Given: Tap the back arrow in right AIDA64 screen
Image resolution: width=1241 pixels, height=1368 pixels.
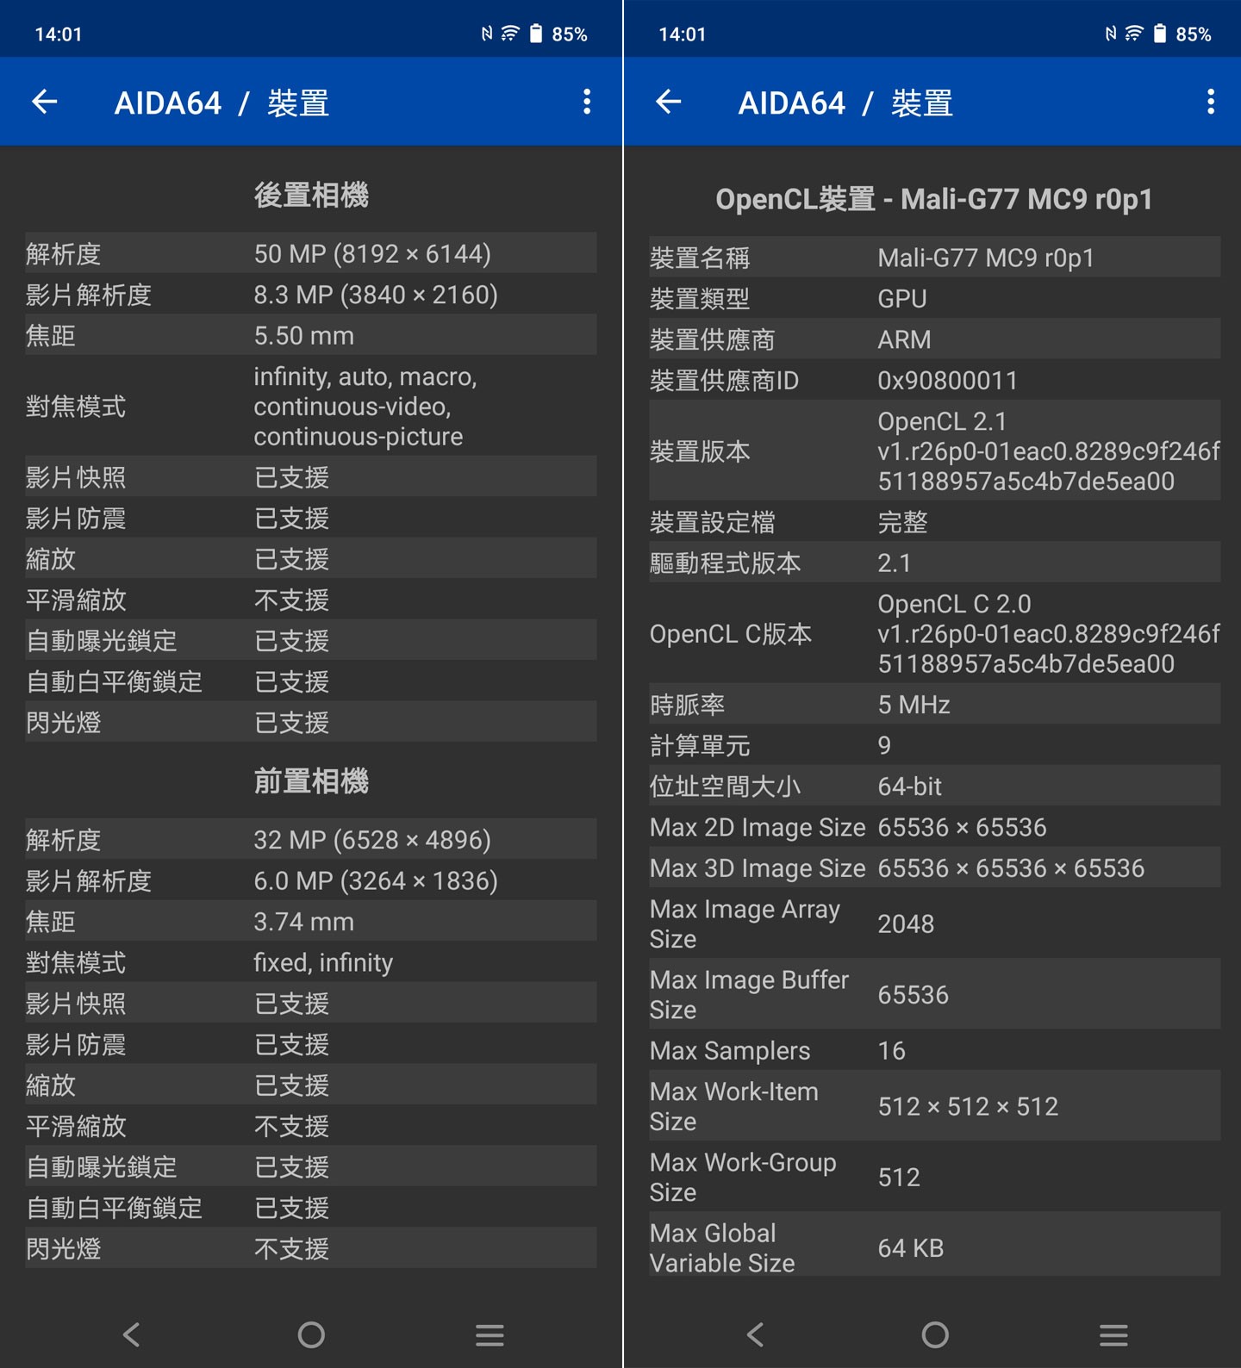Looking at the screenshot, I should coord(669,102).
